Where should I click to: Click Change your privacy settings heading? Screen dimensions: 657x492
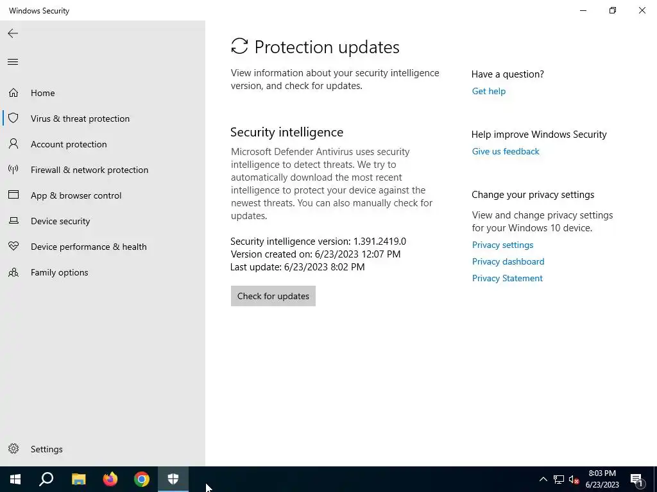click(x=533, y=195)
